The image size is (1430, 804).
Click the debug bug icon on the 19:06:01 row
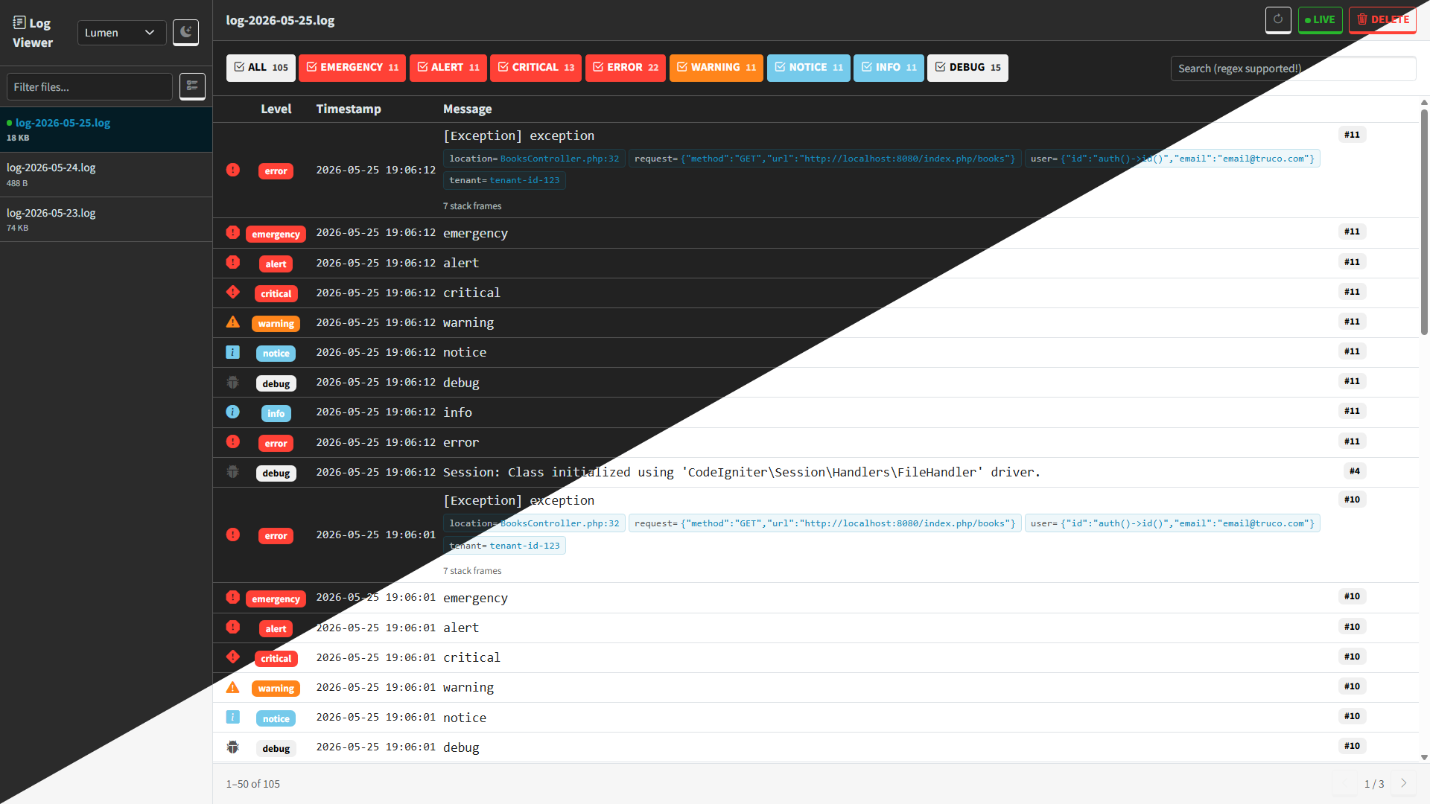pos(233,747)
